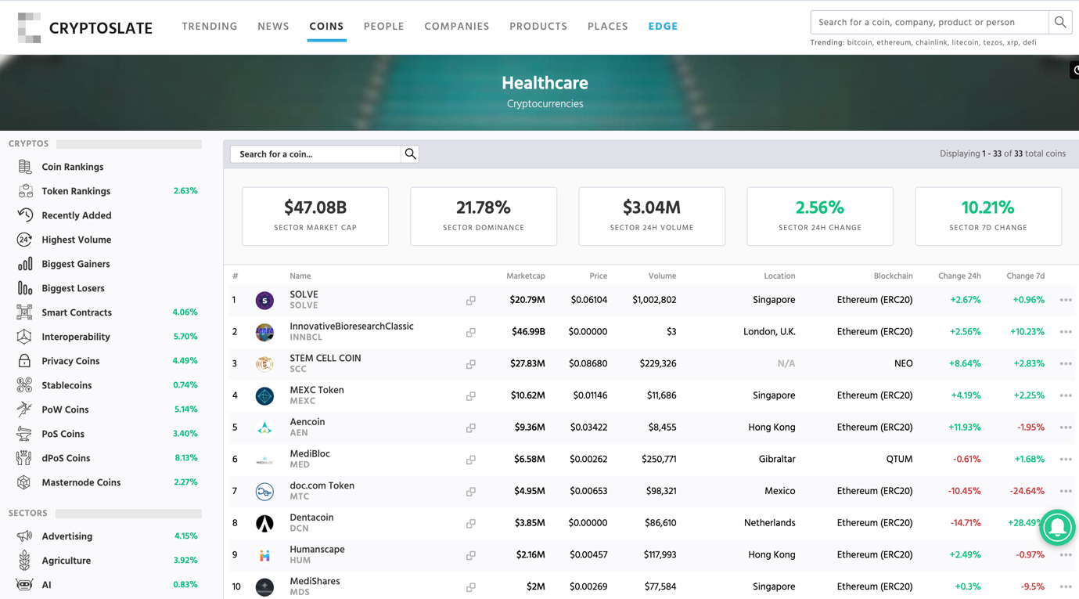Open the MediShares coin link
Viewport: 1079px width, 599px height.
click(x=315, y=581)
